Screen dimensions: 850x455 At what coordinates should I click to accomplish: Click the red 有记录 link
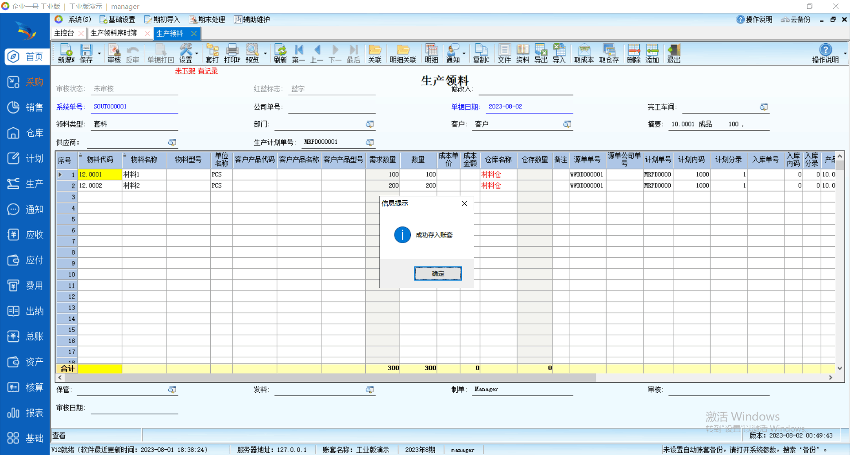pos(208,71)
